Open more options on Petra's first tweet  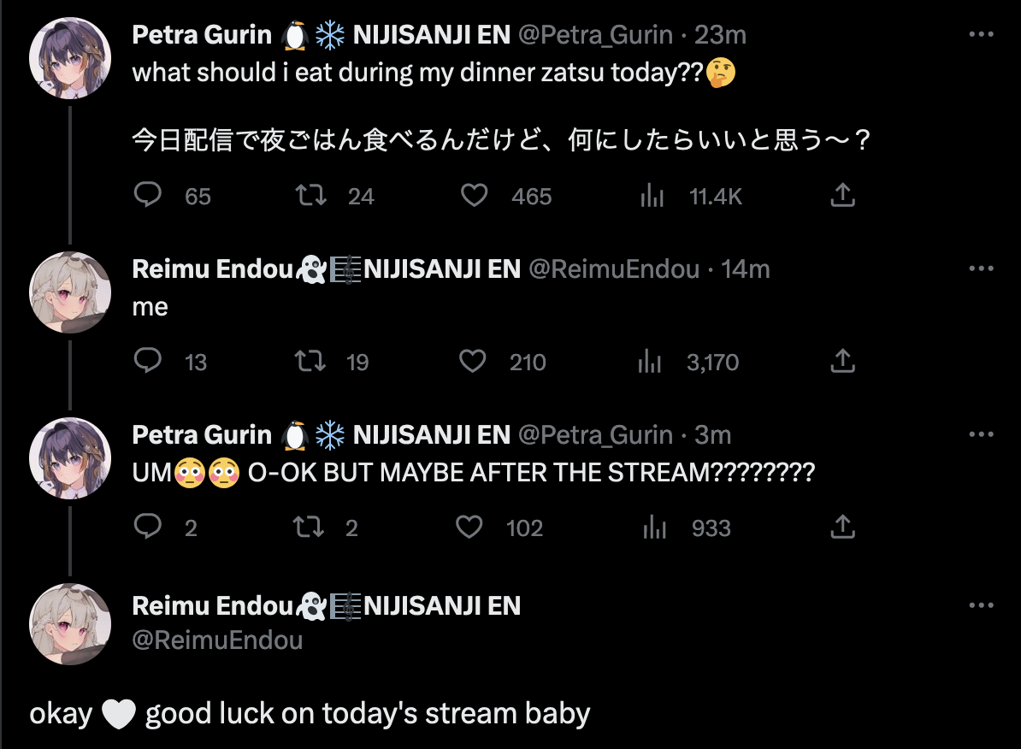point(980,34)
